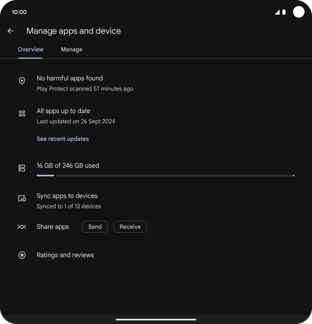Screen dimensions: 312x324
Task: Tap the storage usage progress bar
Action: click(165, 175)
